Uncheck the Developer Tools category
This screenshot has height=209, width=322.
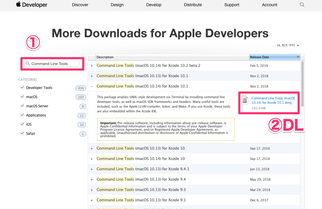(x=22, y=88)
